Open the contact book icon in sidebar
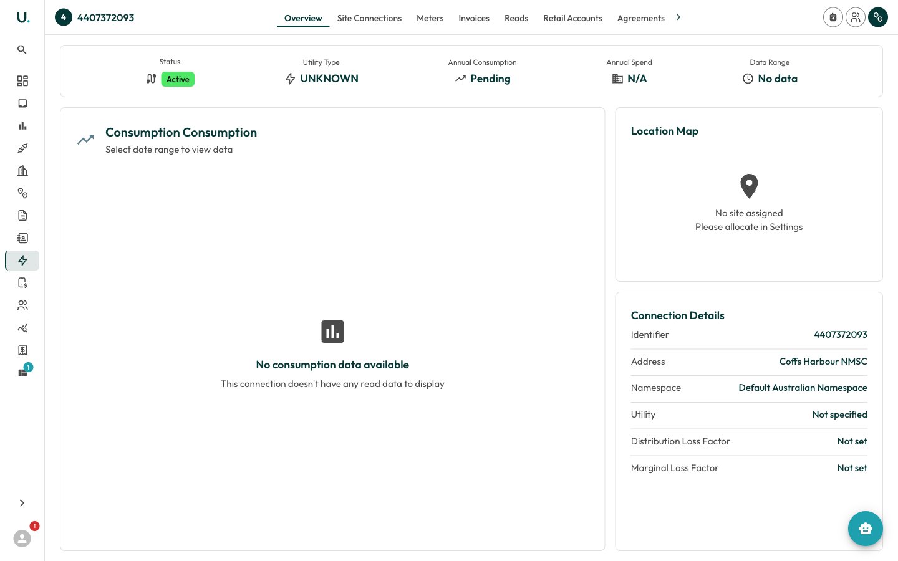 tap(22, 238)
